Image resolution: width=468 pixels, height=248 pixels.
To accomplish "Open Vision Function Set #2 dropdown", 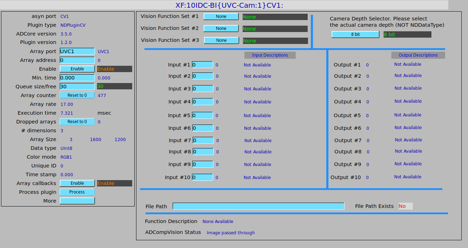I will (x=221, y=28).
